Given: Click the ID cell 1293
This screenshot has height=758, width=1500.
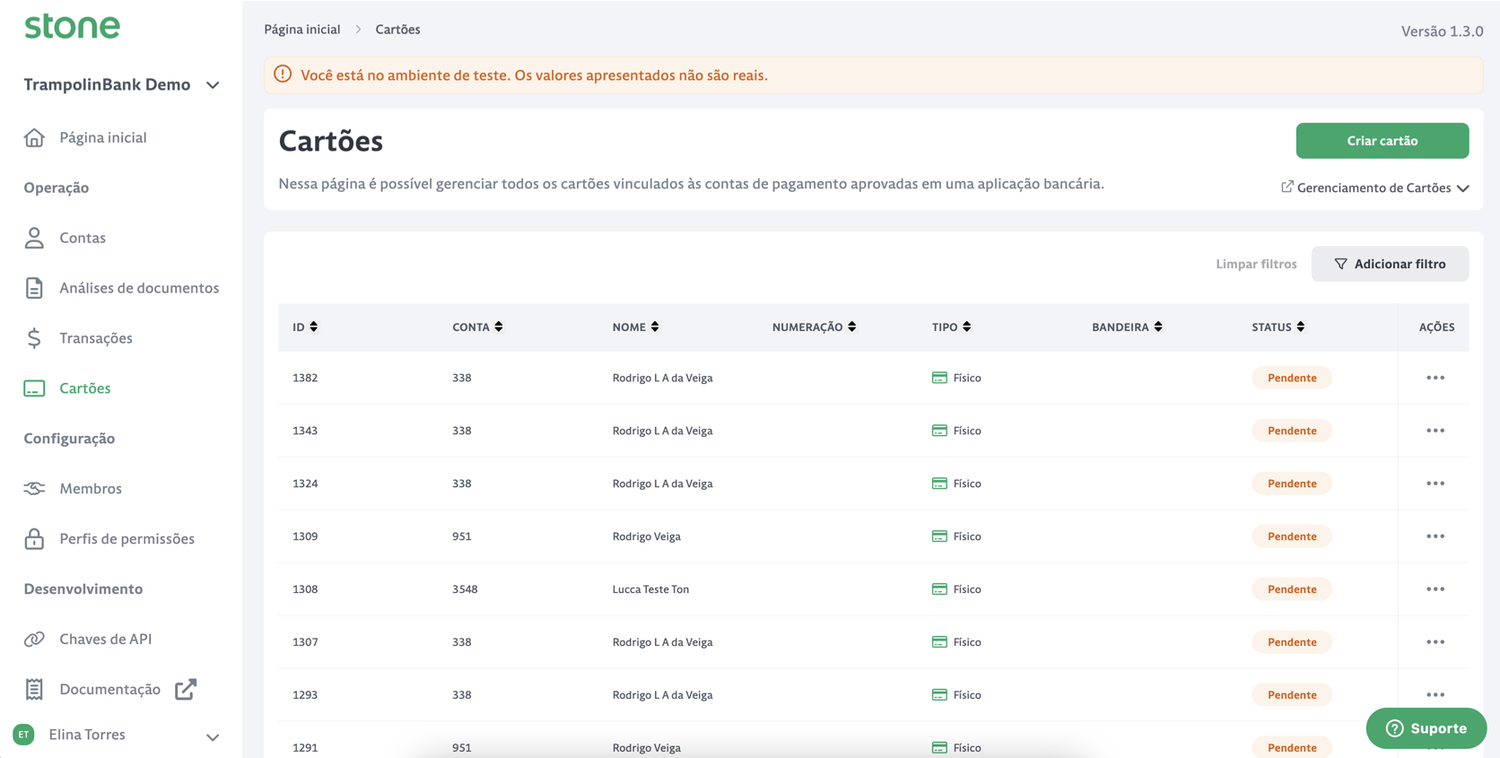Looking at the screenshot, I should point(305,695).
